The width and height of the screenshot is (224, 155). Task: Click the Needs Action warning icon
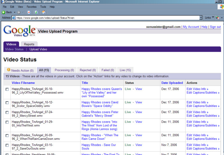(x=9, y=70)
